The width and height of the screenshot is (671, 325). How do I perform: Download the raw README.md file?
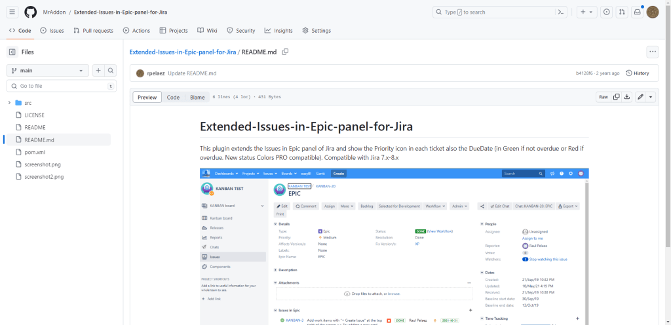pos(627,97)
